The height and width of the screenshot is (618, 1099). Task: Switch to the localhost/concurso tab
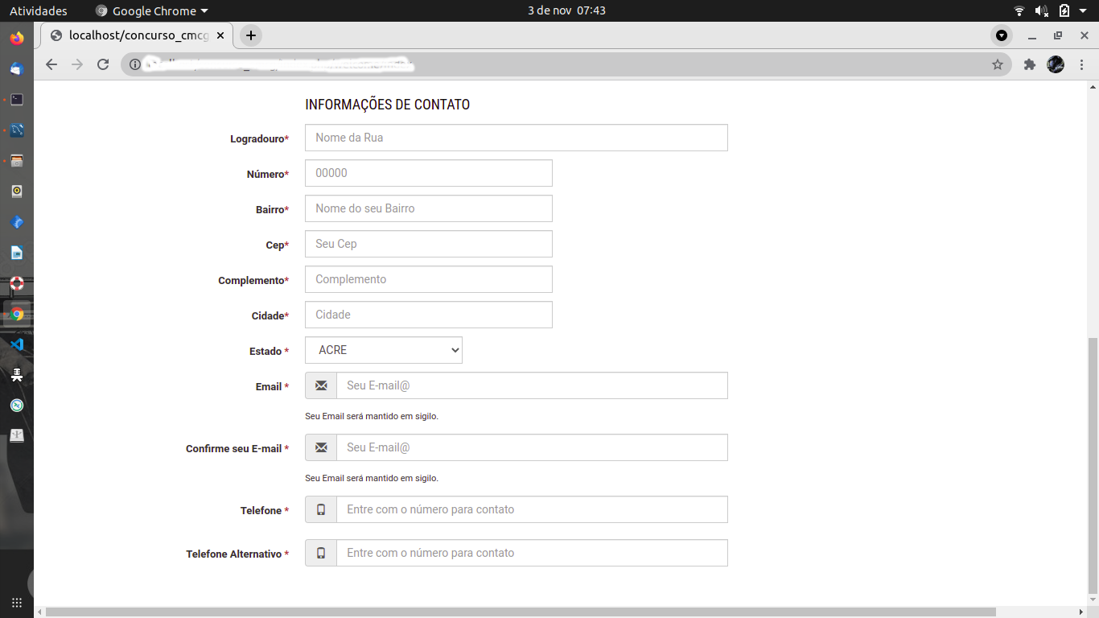pyautogui.click(x=137, y=35)
